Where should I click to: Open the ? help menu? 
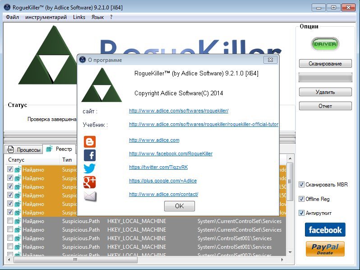111,17
